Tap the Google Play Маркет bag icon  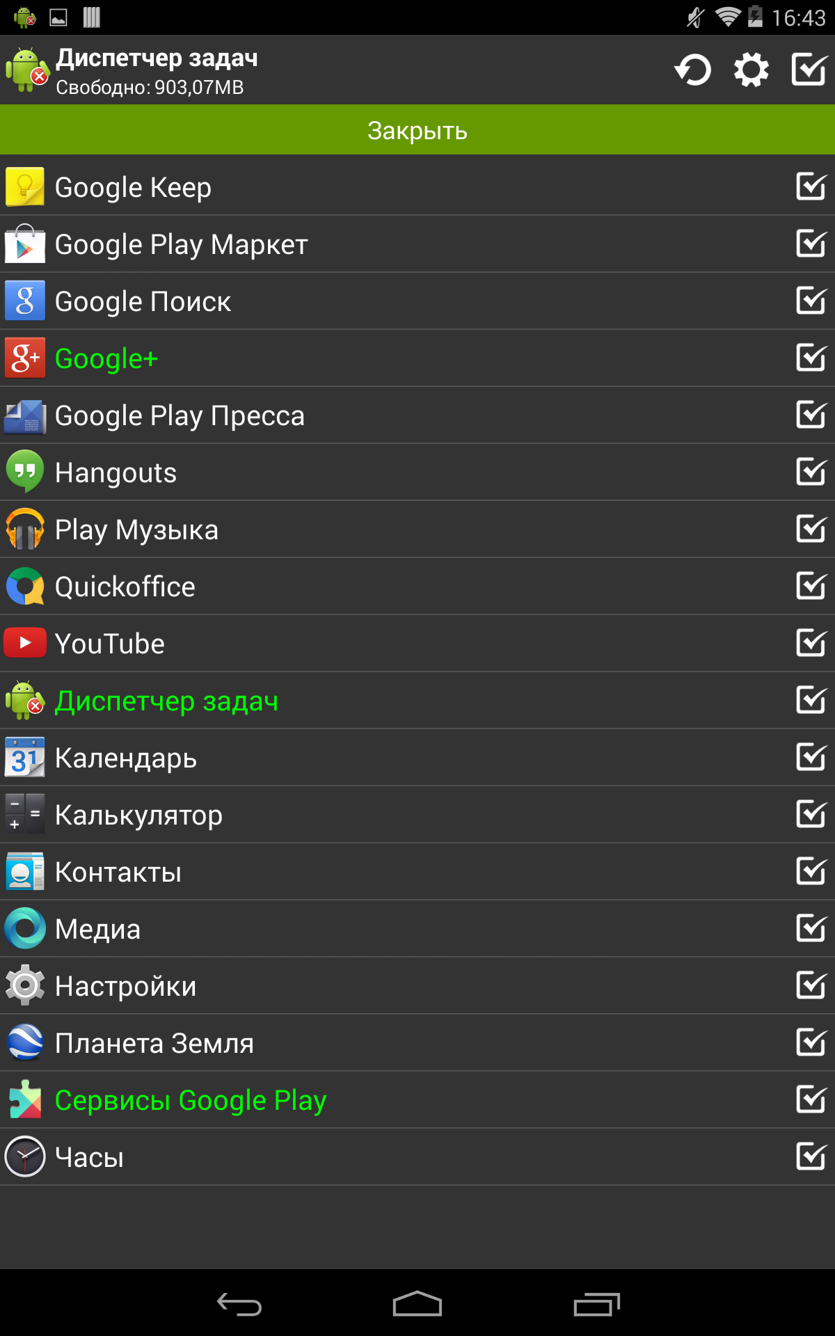click(25, 244)
